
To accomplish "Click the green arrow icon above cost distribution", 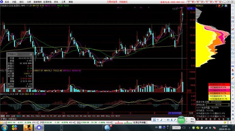I will pos(223,6).
